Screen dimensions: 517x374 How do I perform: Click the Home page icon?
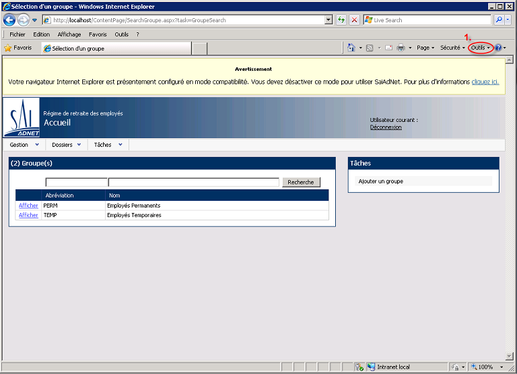tap(351, 48)
